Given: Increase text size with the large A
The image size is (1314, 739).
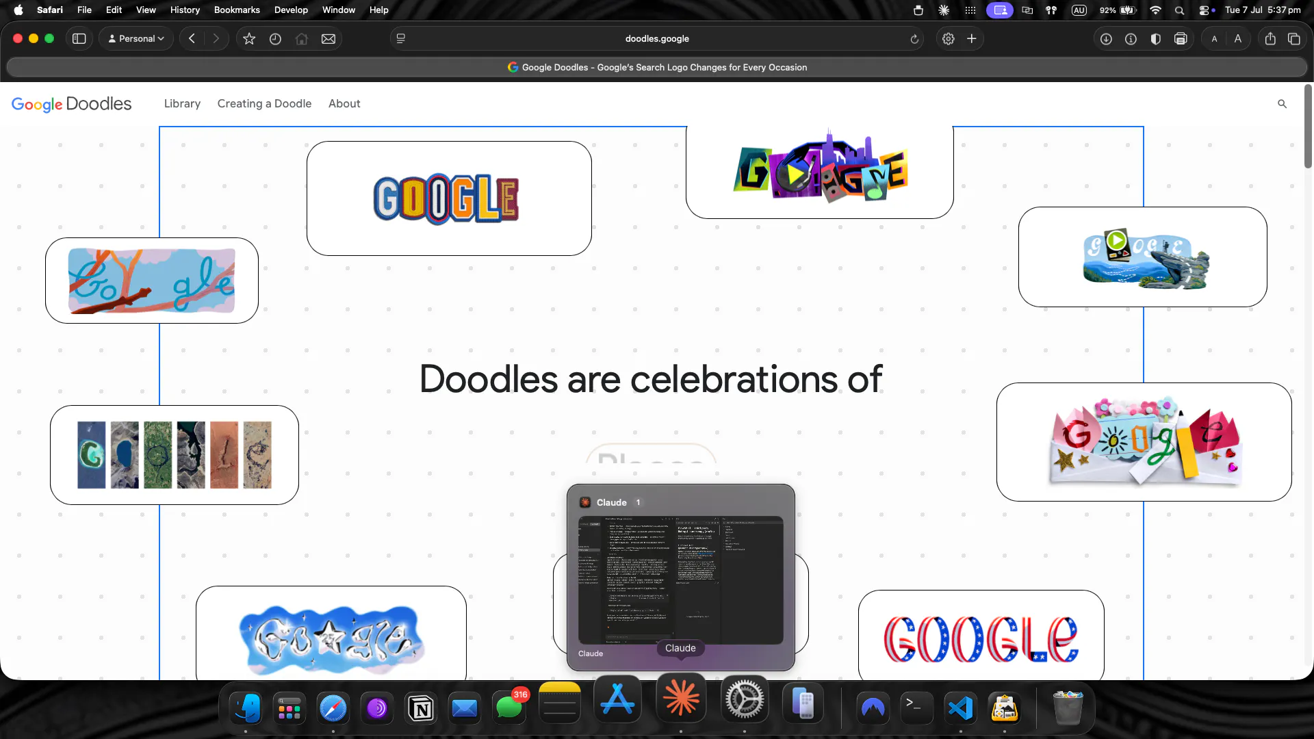Looking at the screenshot, I should point(1238,39).
